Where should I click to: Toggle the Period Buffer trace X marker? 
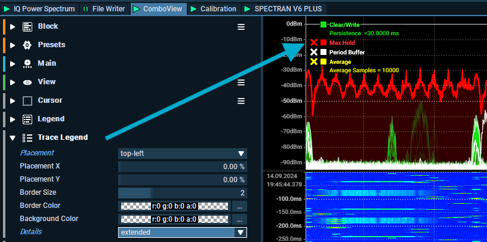(x=314, y=53)
